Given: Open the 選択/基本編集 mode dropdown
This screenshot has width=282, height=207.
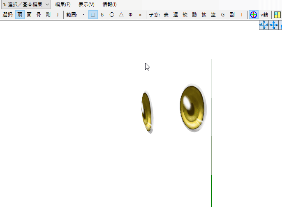Looking at the screenshot, I should click(x=25, y=5).
